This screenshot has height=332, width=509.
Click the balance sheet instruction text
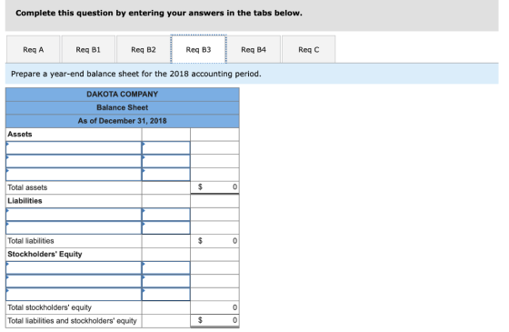pos(136,74)
